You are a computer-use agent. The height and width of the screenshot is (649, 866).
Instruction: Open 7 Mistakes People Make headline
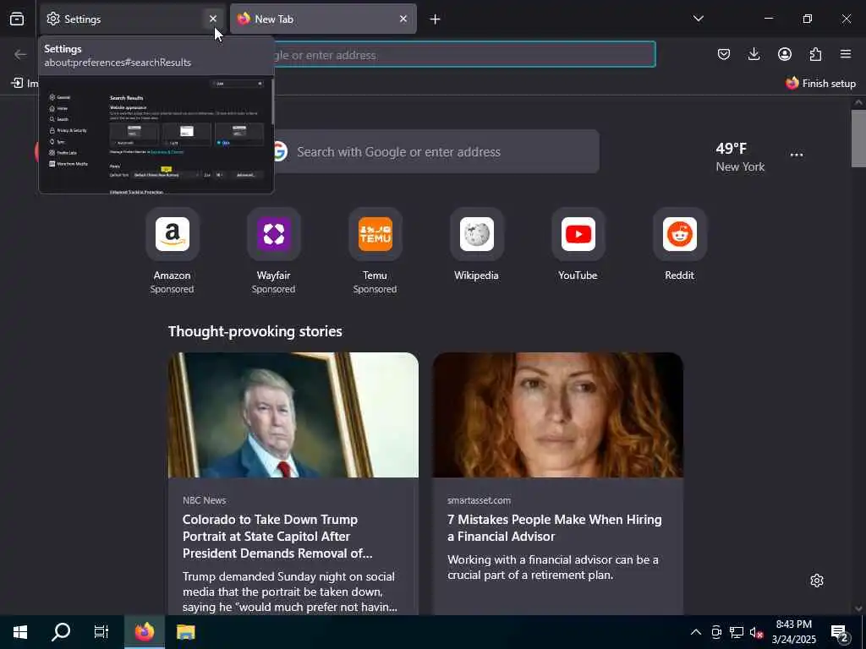[x=555, y=528]
